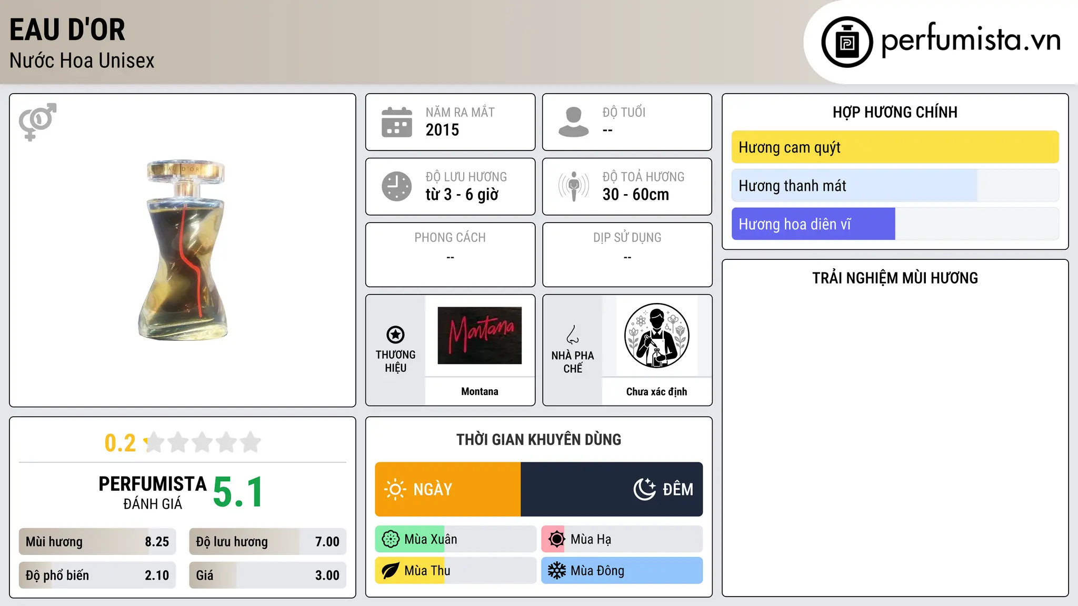The height and width of the screenshot is (606, 1078).
Task: Click the snowflake icon for Mùa Đông
Action: pos(556,571)
